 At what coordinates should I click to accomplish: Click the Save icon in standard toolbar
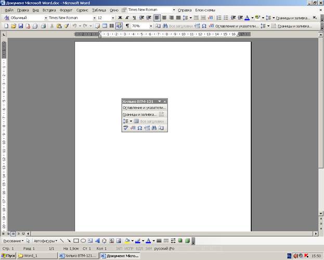(20, 26)
